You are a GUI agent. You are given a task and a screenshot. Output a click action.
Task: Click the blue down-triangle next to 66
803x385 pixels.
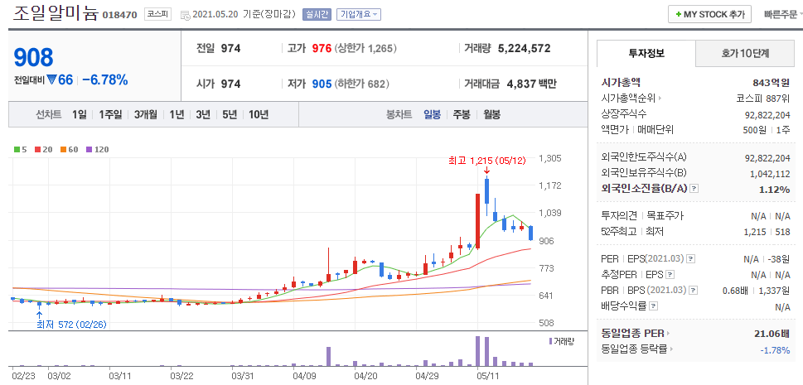tap(51, 79)
